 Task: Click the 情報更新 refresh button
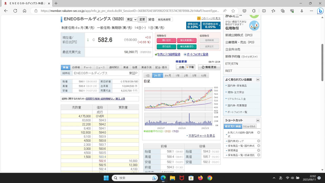point(209,67)
